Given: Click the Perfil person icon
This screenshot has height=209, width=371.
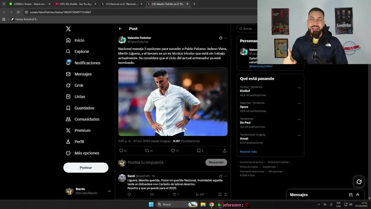Looking at the screenshot, I should [x=68, y=142].
